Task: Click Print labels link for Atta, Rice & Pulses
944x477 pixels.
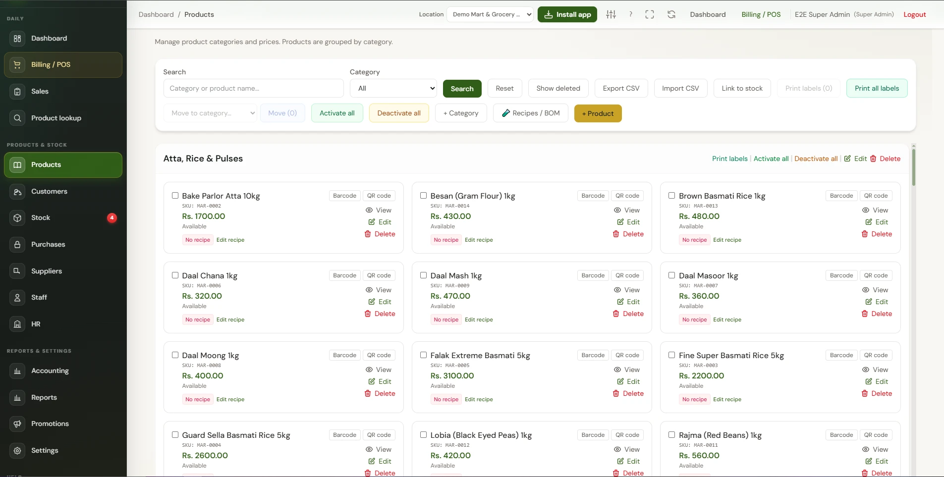Action: (x=729, y=159)
